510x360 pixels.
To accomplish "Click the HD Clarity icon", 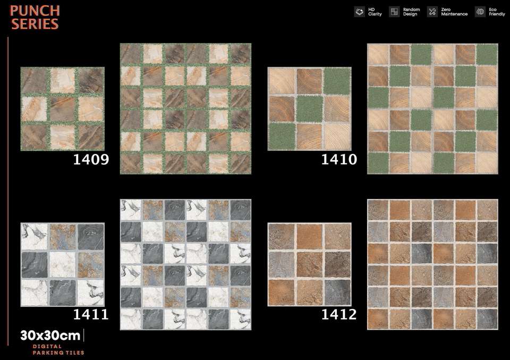I will tap(360, 12).
